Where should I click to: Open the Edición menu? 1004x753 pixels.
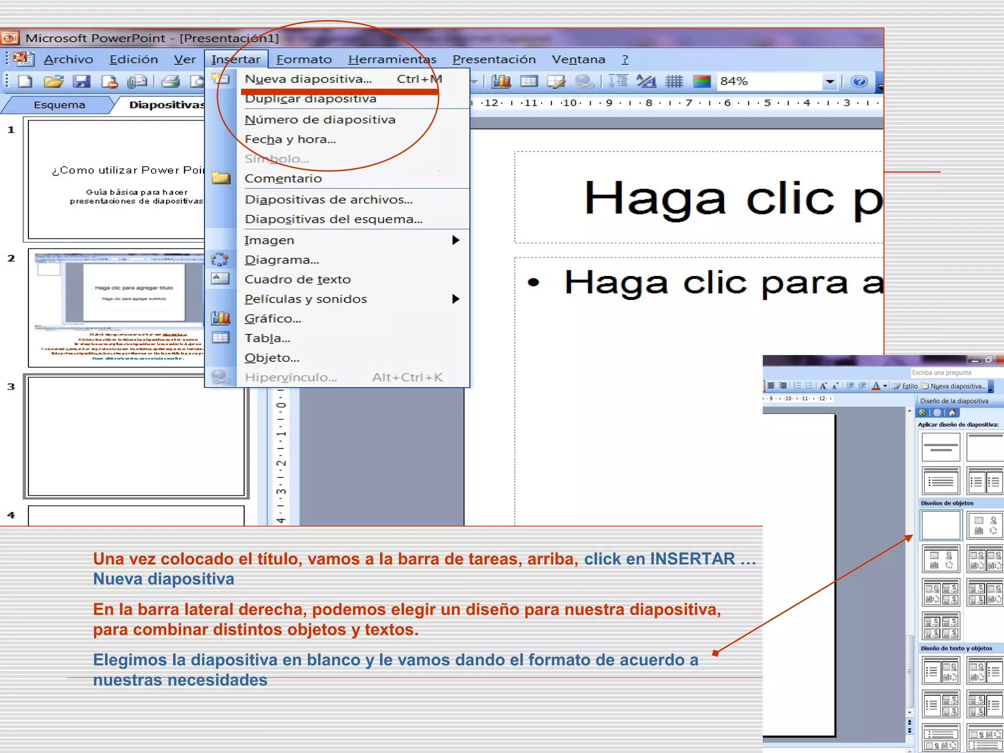(x=133, y=59)
